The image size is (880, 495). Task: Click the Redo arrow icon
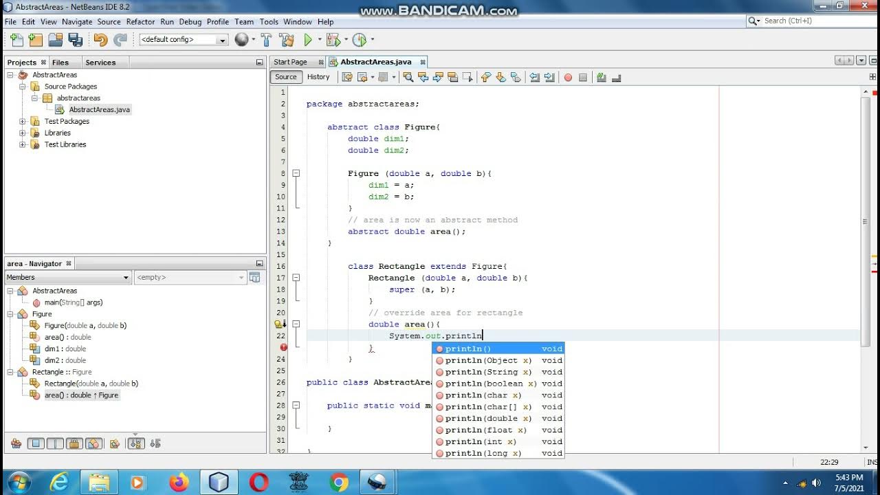tap(120, 40)
